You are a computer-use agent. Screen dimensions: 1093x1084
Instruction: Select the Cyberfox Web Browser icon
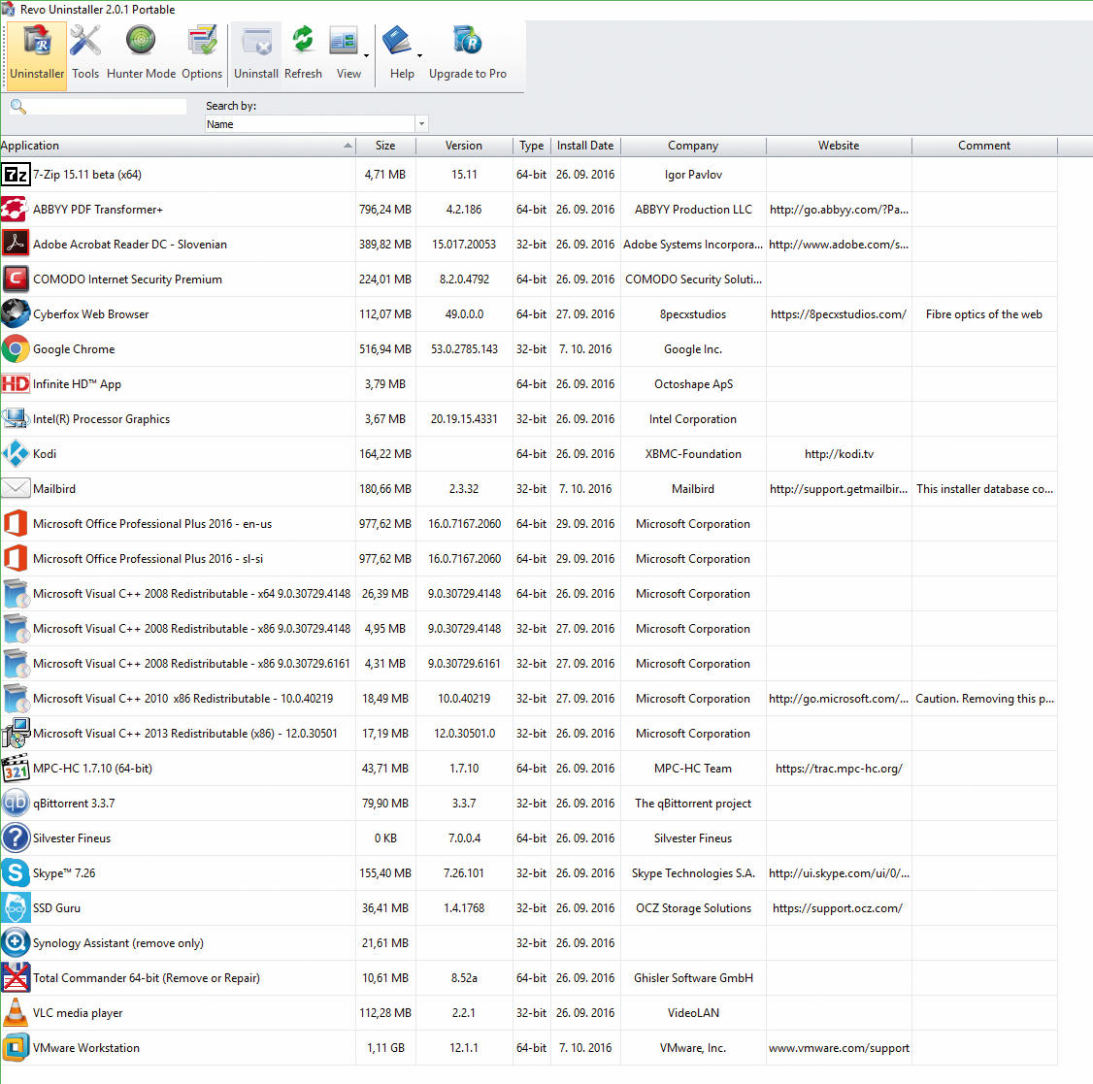point(16,313)
